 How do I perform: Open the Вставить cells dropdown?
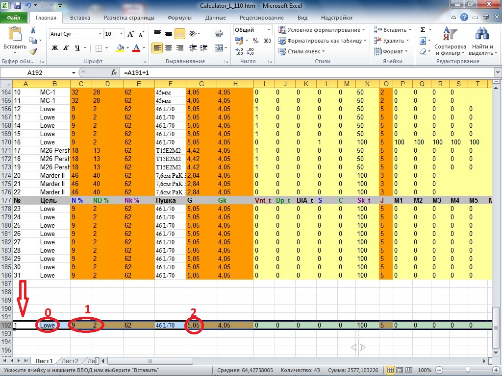tap(393, 30)
